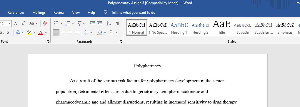Viewport: 300px width, 107px height.
Task: Open the Mailings tab
Action: tap(39, 13)
